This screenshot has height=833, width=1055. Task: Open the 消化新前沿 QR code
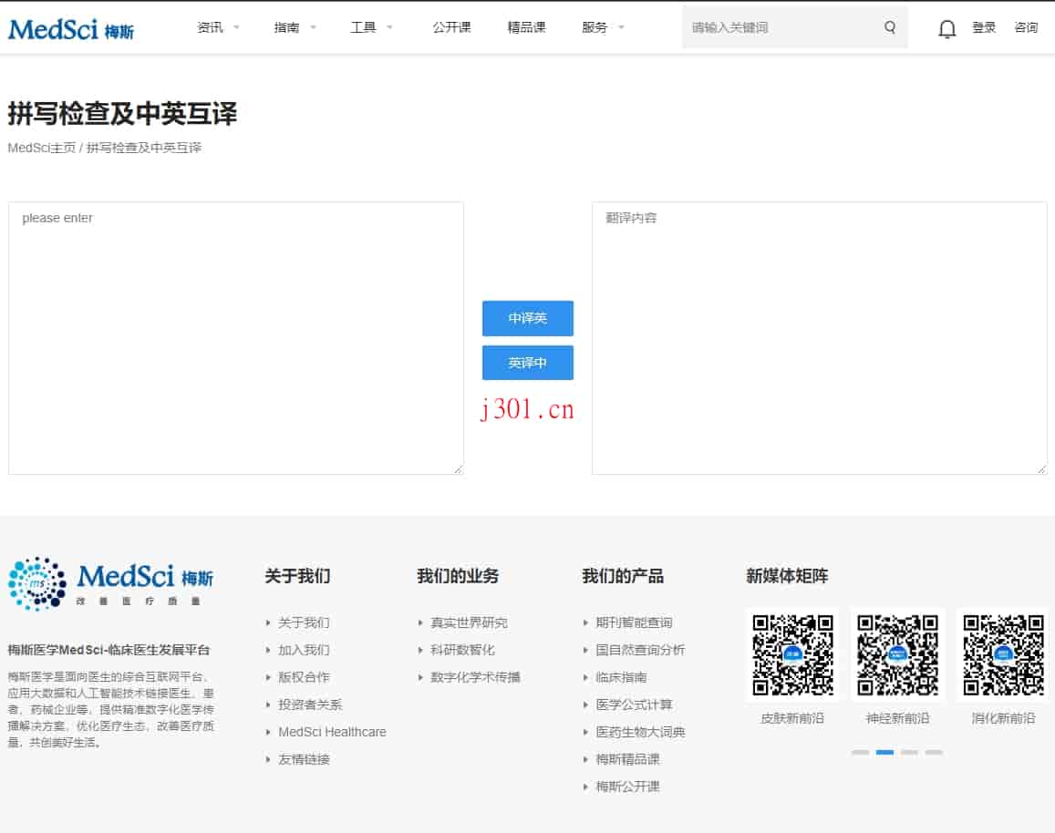click(x=1002, y=655)
